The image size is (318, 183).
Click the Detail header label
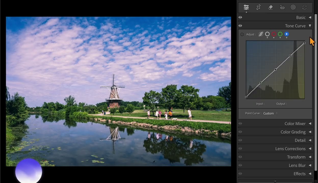300,141
